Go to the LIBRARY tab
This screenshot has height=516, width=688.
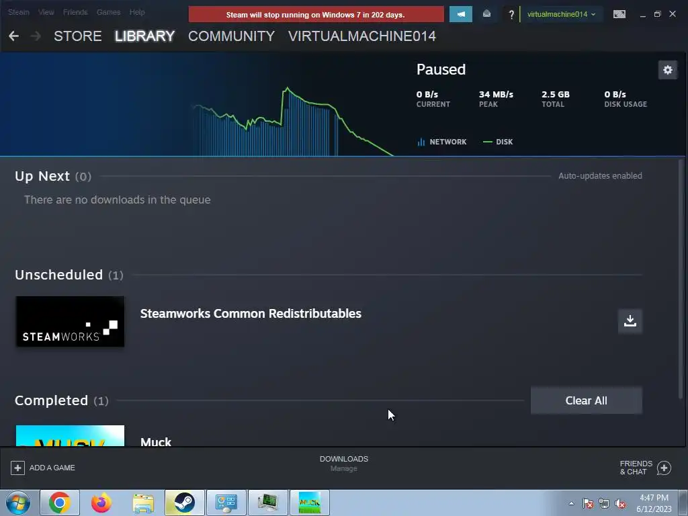coord(145,36)
